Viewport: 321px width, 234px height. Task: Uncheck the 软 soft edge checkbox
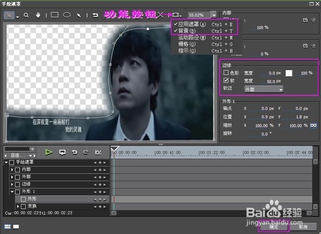click(x=226, y=80)
